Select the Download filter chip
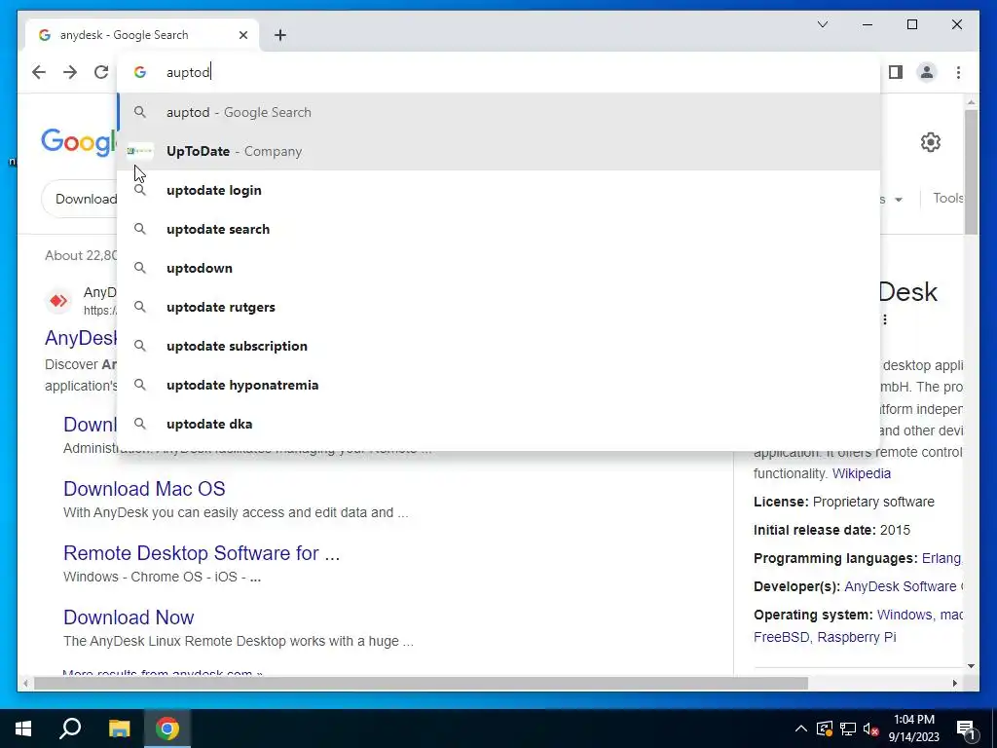The width and height of the screenshot is (997, 748). [x=80, y=199]
